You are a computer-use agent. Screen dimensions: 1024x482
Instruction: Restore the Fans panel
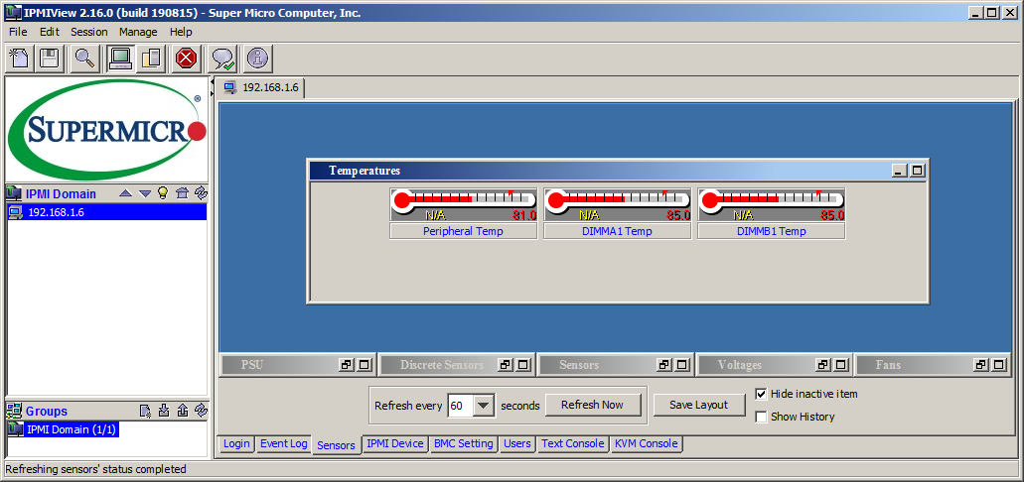981,365
